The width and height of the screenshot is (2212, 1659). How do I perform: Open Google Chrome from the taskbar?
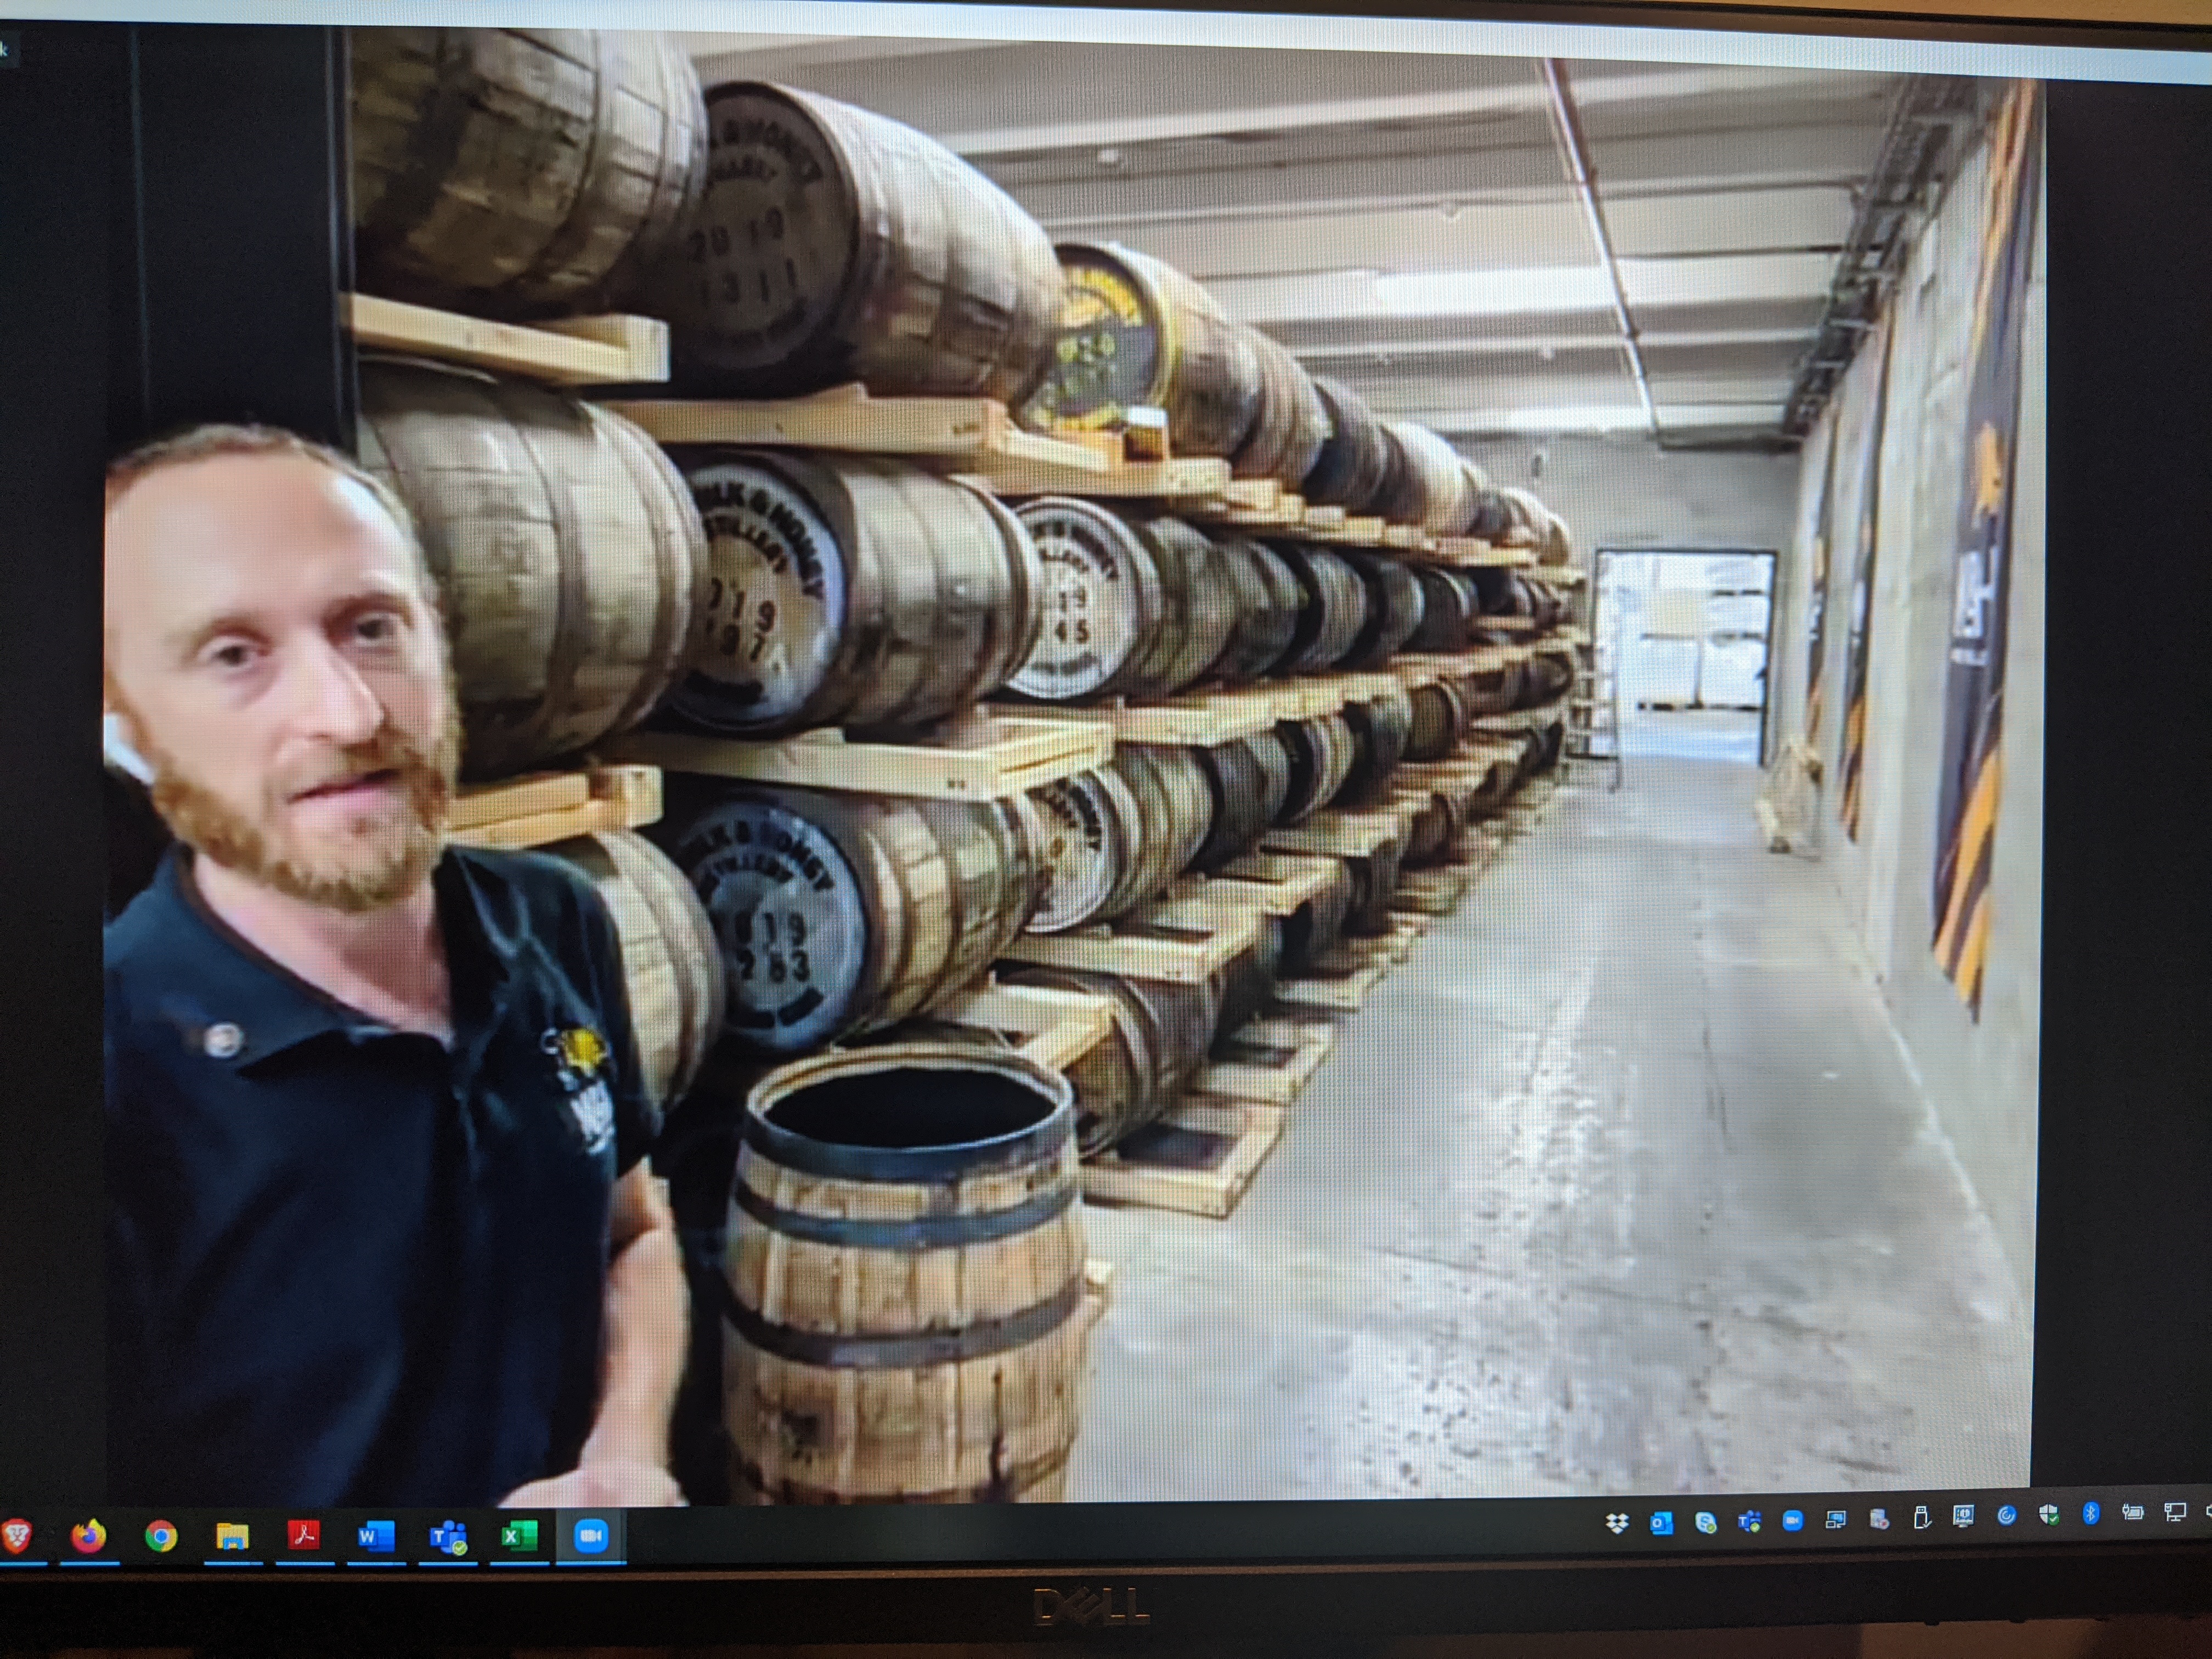coord(160,1535)
